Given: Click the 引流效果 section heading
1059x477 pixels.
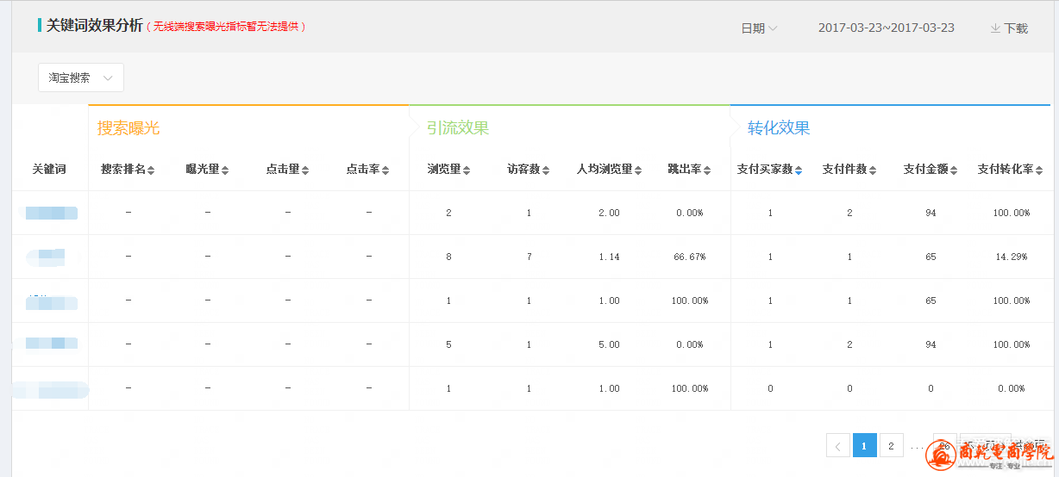Looking at the screenshot, I should point(458,128).
